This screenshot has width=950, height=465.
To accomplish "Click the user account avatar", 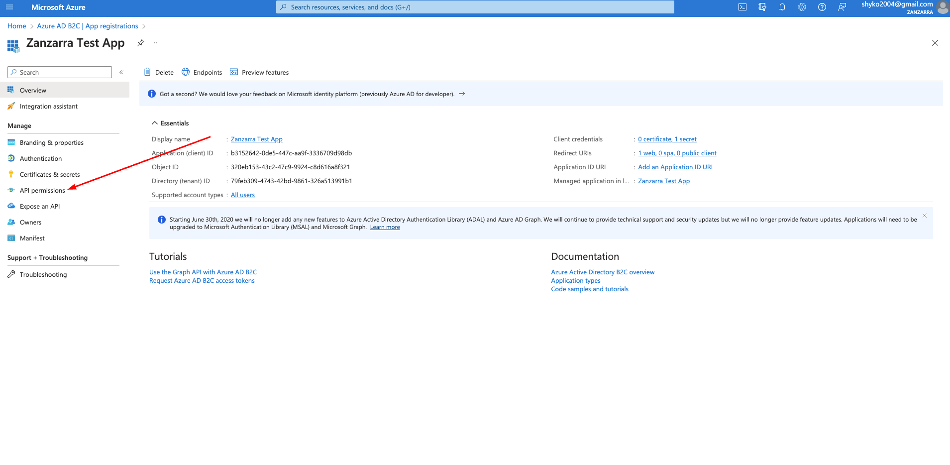I will pyautogui.click(x=943, y=7).
